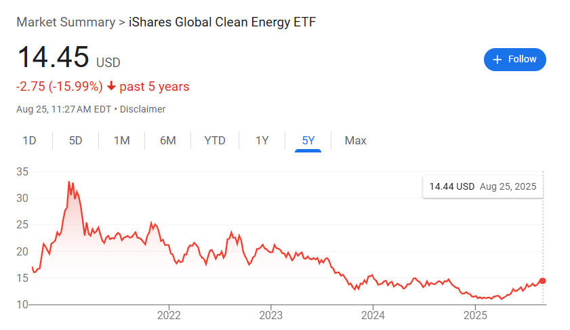The width and height of the screenshot is (570, 330).
Task: Open the Disclaimer link
Action: (143, 109)
